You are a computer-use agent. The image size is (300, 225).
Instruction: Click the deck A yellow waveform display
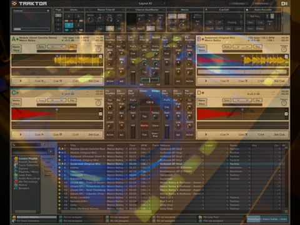57,61
